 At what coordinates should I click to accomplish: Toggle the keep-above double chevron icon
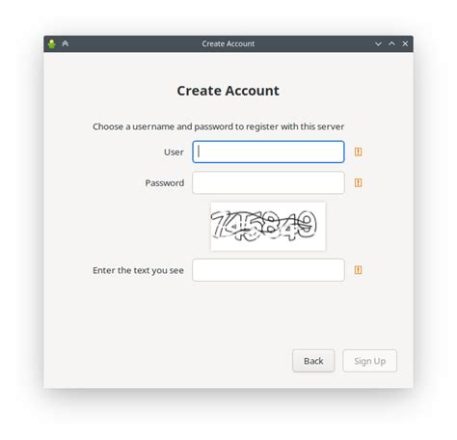pyautogui.click(x=66, y=43)
